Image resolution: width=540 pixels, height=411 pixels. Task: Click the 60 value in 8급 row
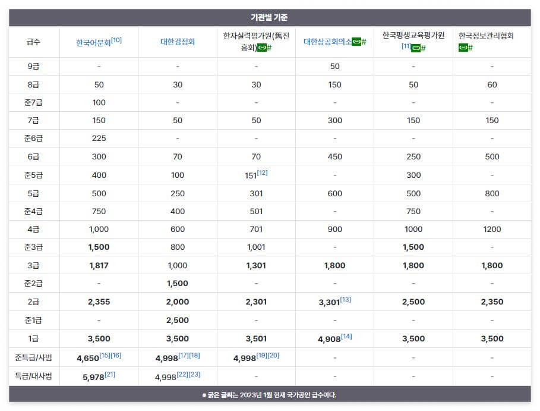click(x=492, y=84)
